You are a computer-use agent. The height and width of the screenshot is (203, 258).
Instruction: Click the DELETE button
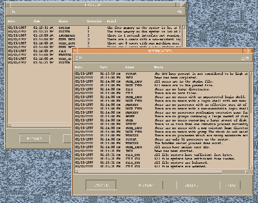(191, 185)
